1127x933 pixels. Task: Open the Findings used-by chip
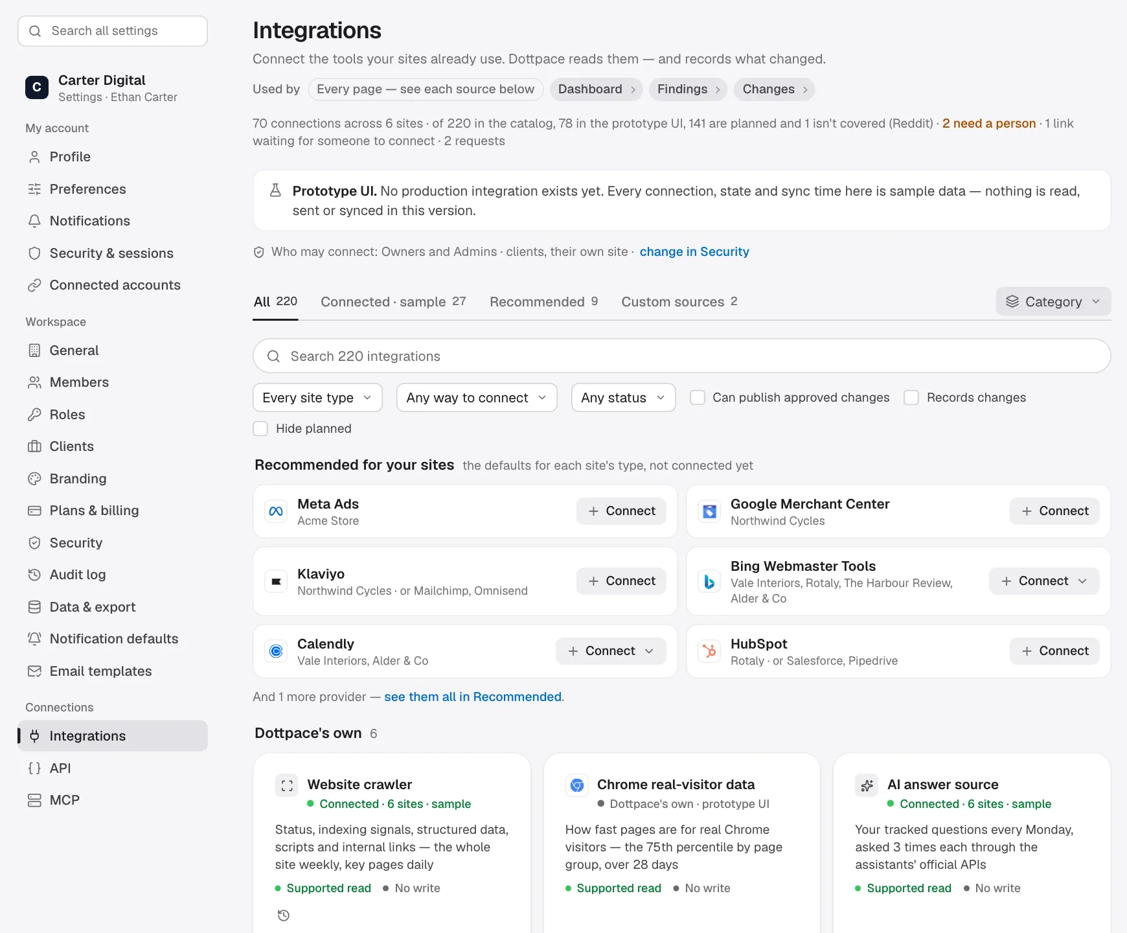(688, 89)
